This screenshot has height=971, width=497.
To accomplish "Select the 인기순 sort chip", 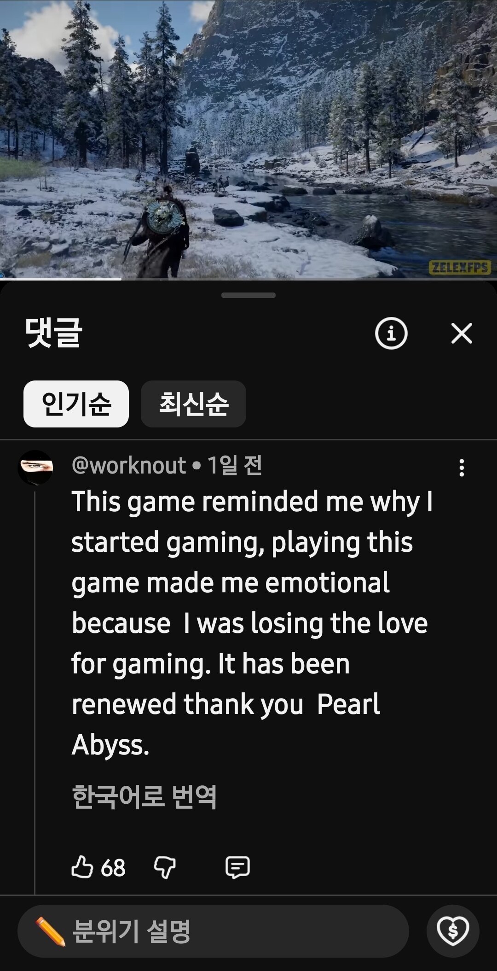I will click(x=76, y=404).
